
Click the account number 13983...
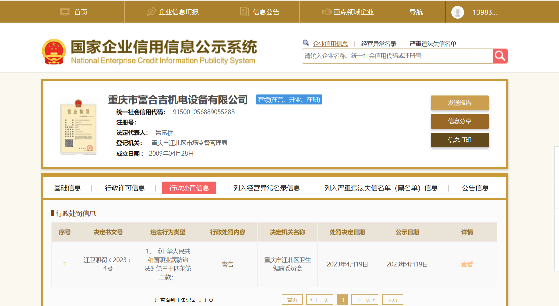click(485, 12)
